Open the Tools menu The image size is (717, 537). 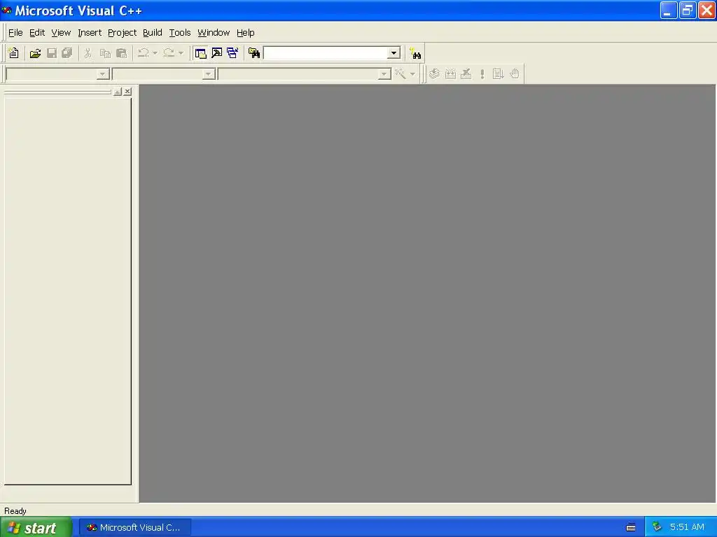coord(180,32)
